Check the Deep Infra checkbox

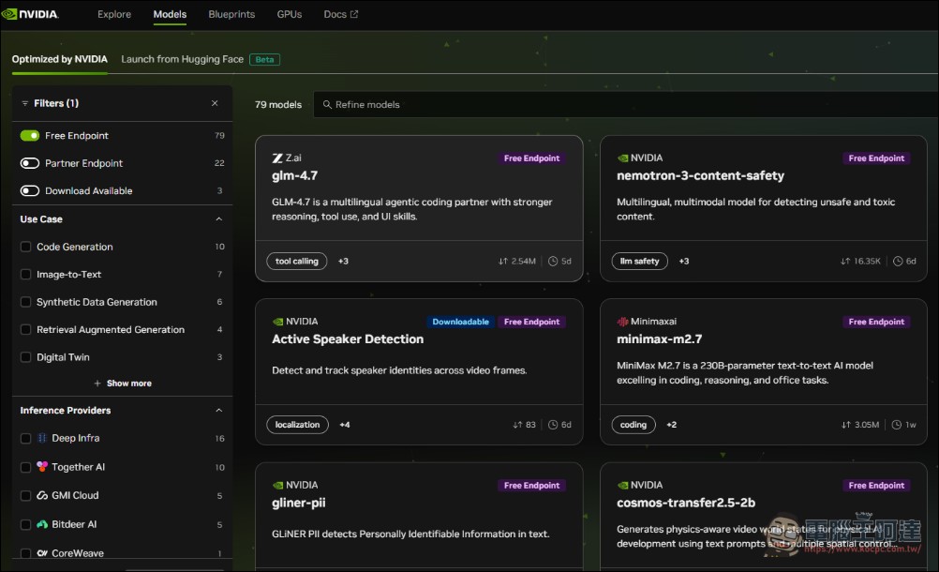(x=25, y=439)
